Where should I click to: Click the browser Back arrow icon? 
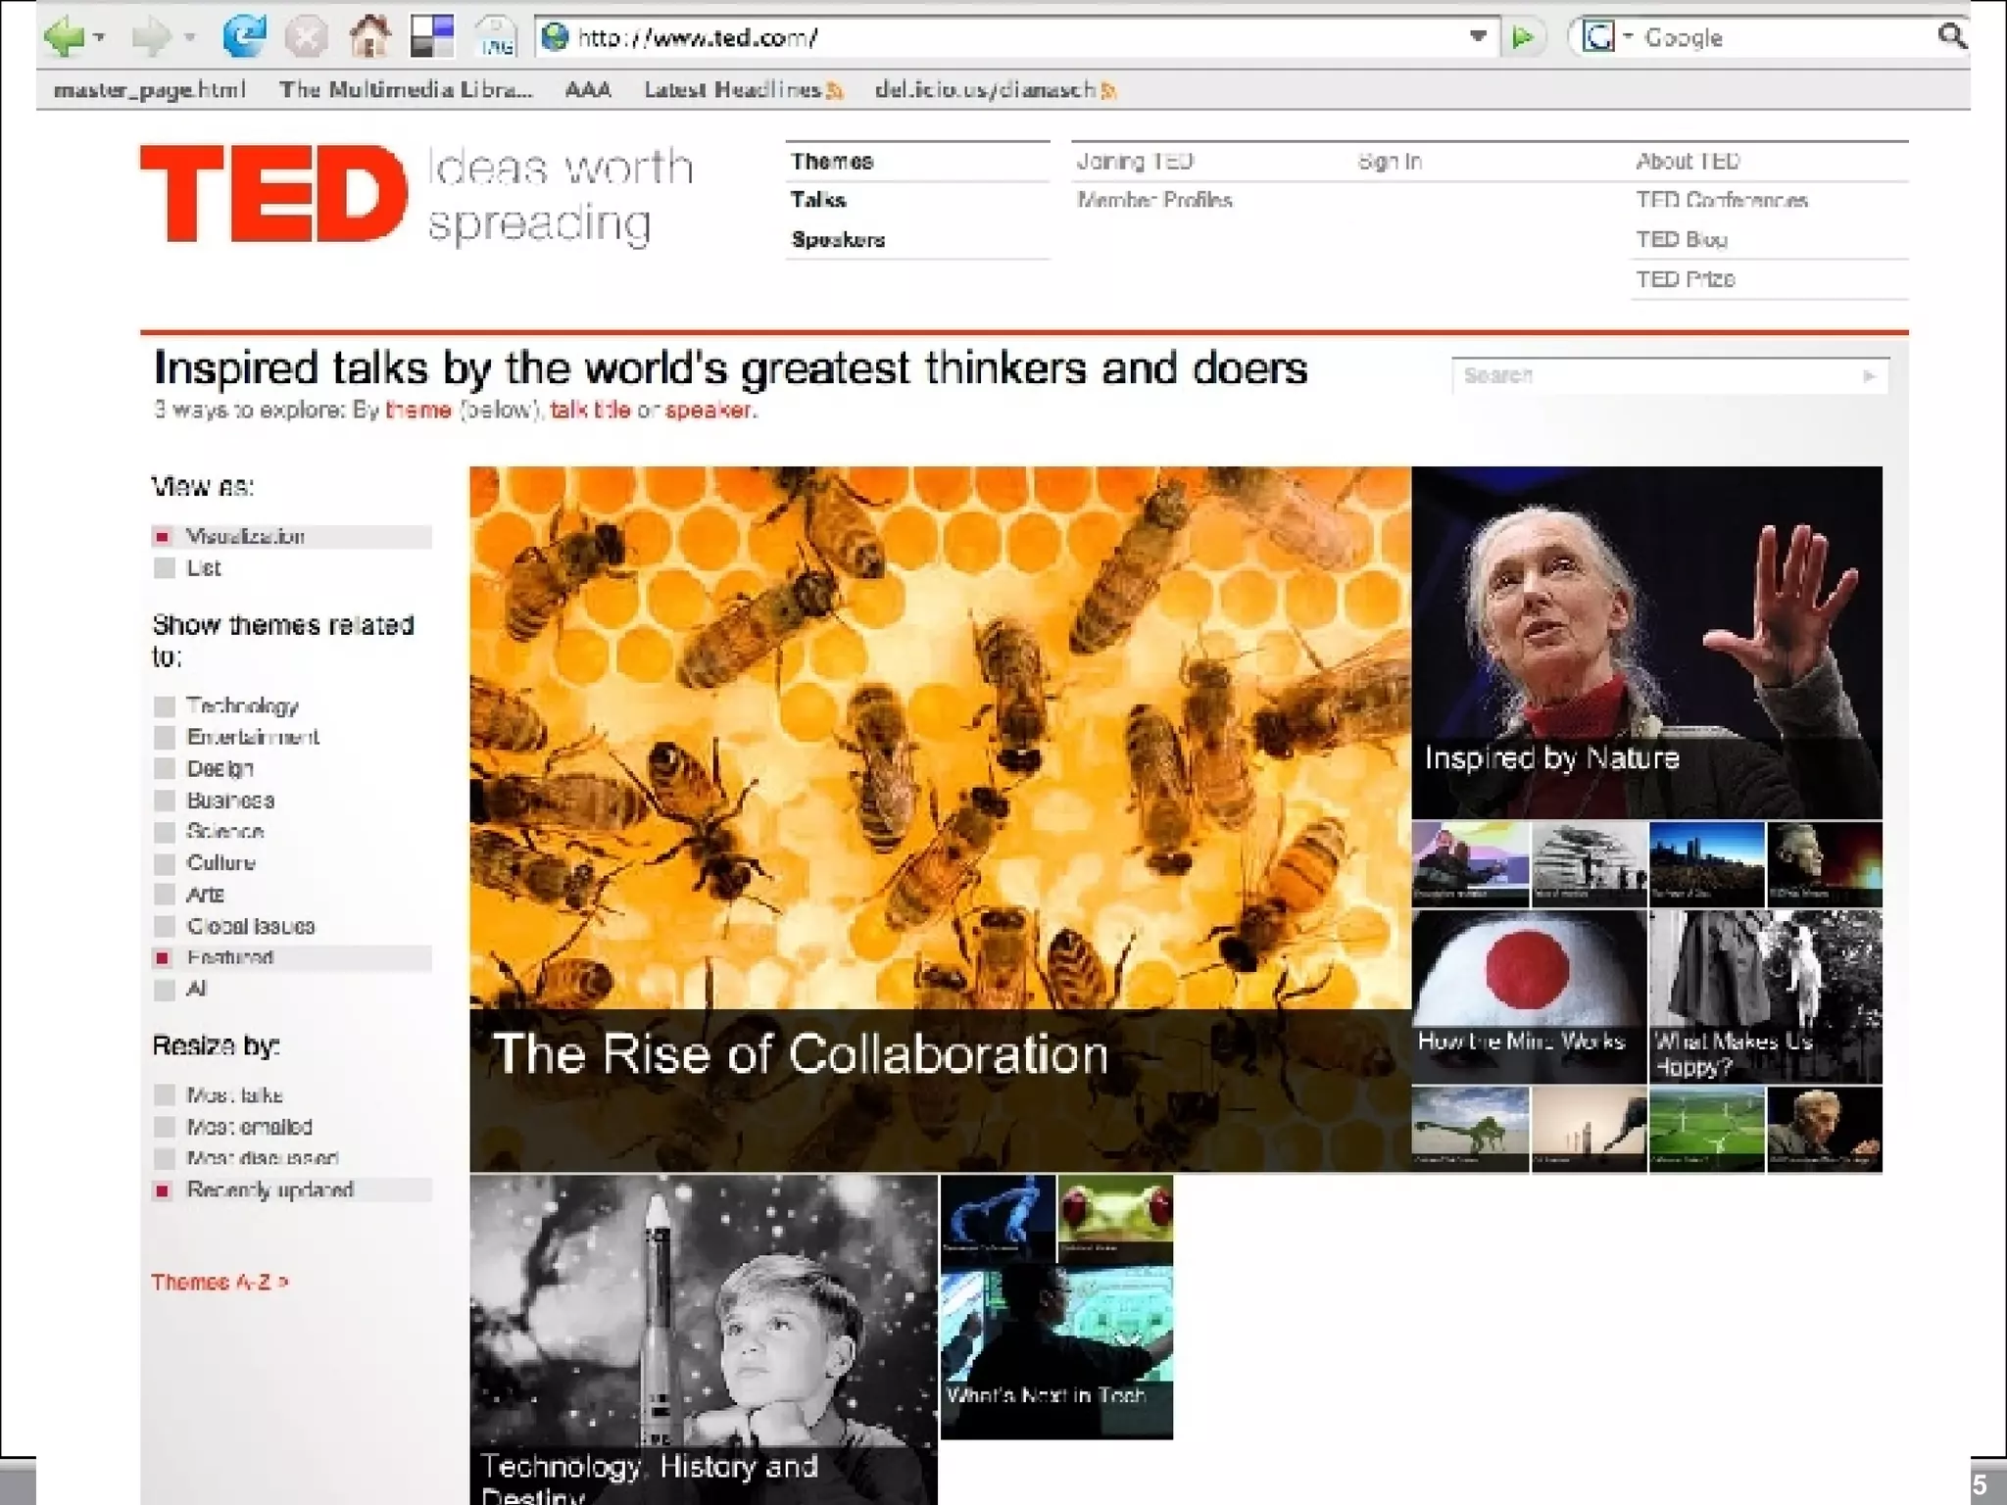tap(65, 37)
